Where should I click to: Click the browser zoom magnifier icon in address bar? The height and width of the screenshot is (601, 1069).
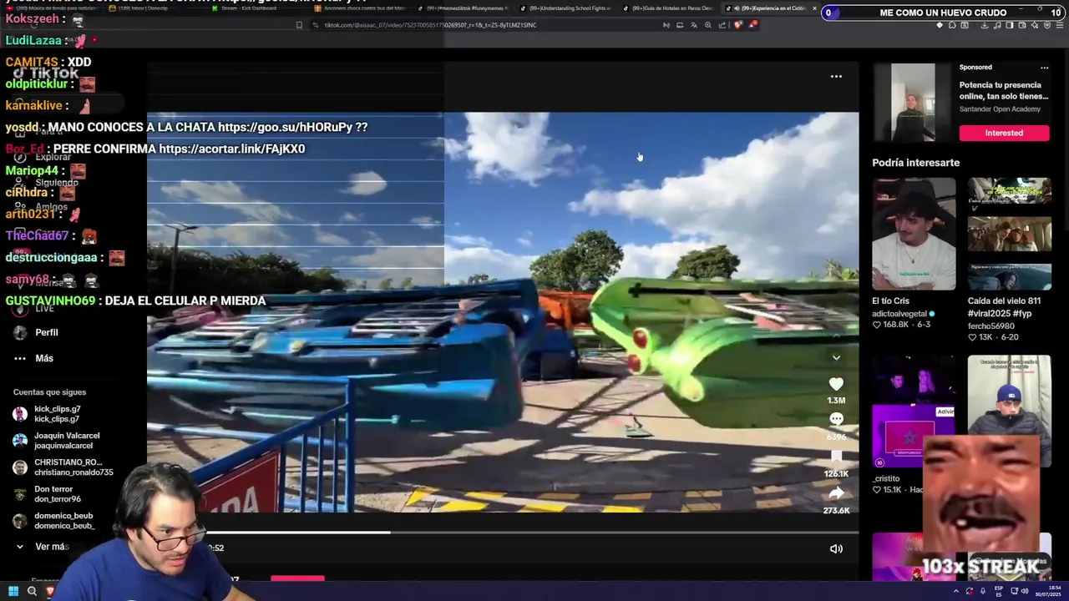click(708, 25)
